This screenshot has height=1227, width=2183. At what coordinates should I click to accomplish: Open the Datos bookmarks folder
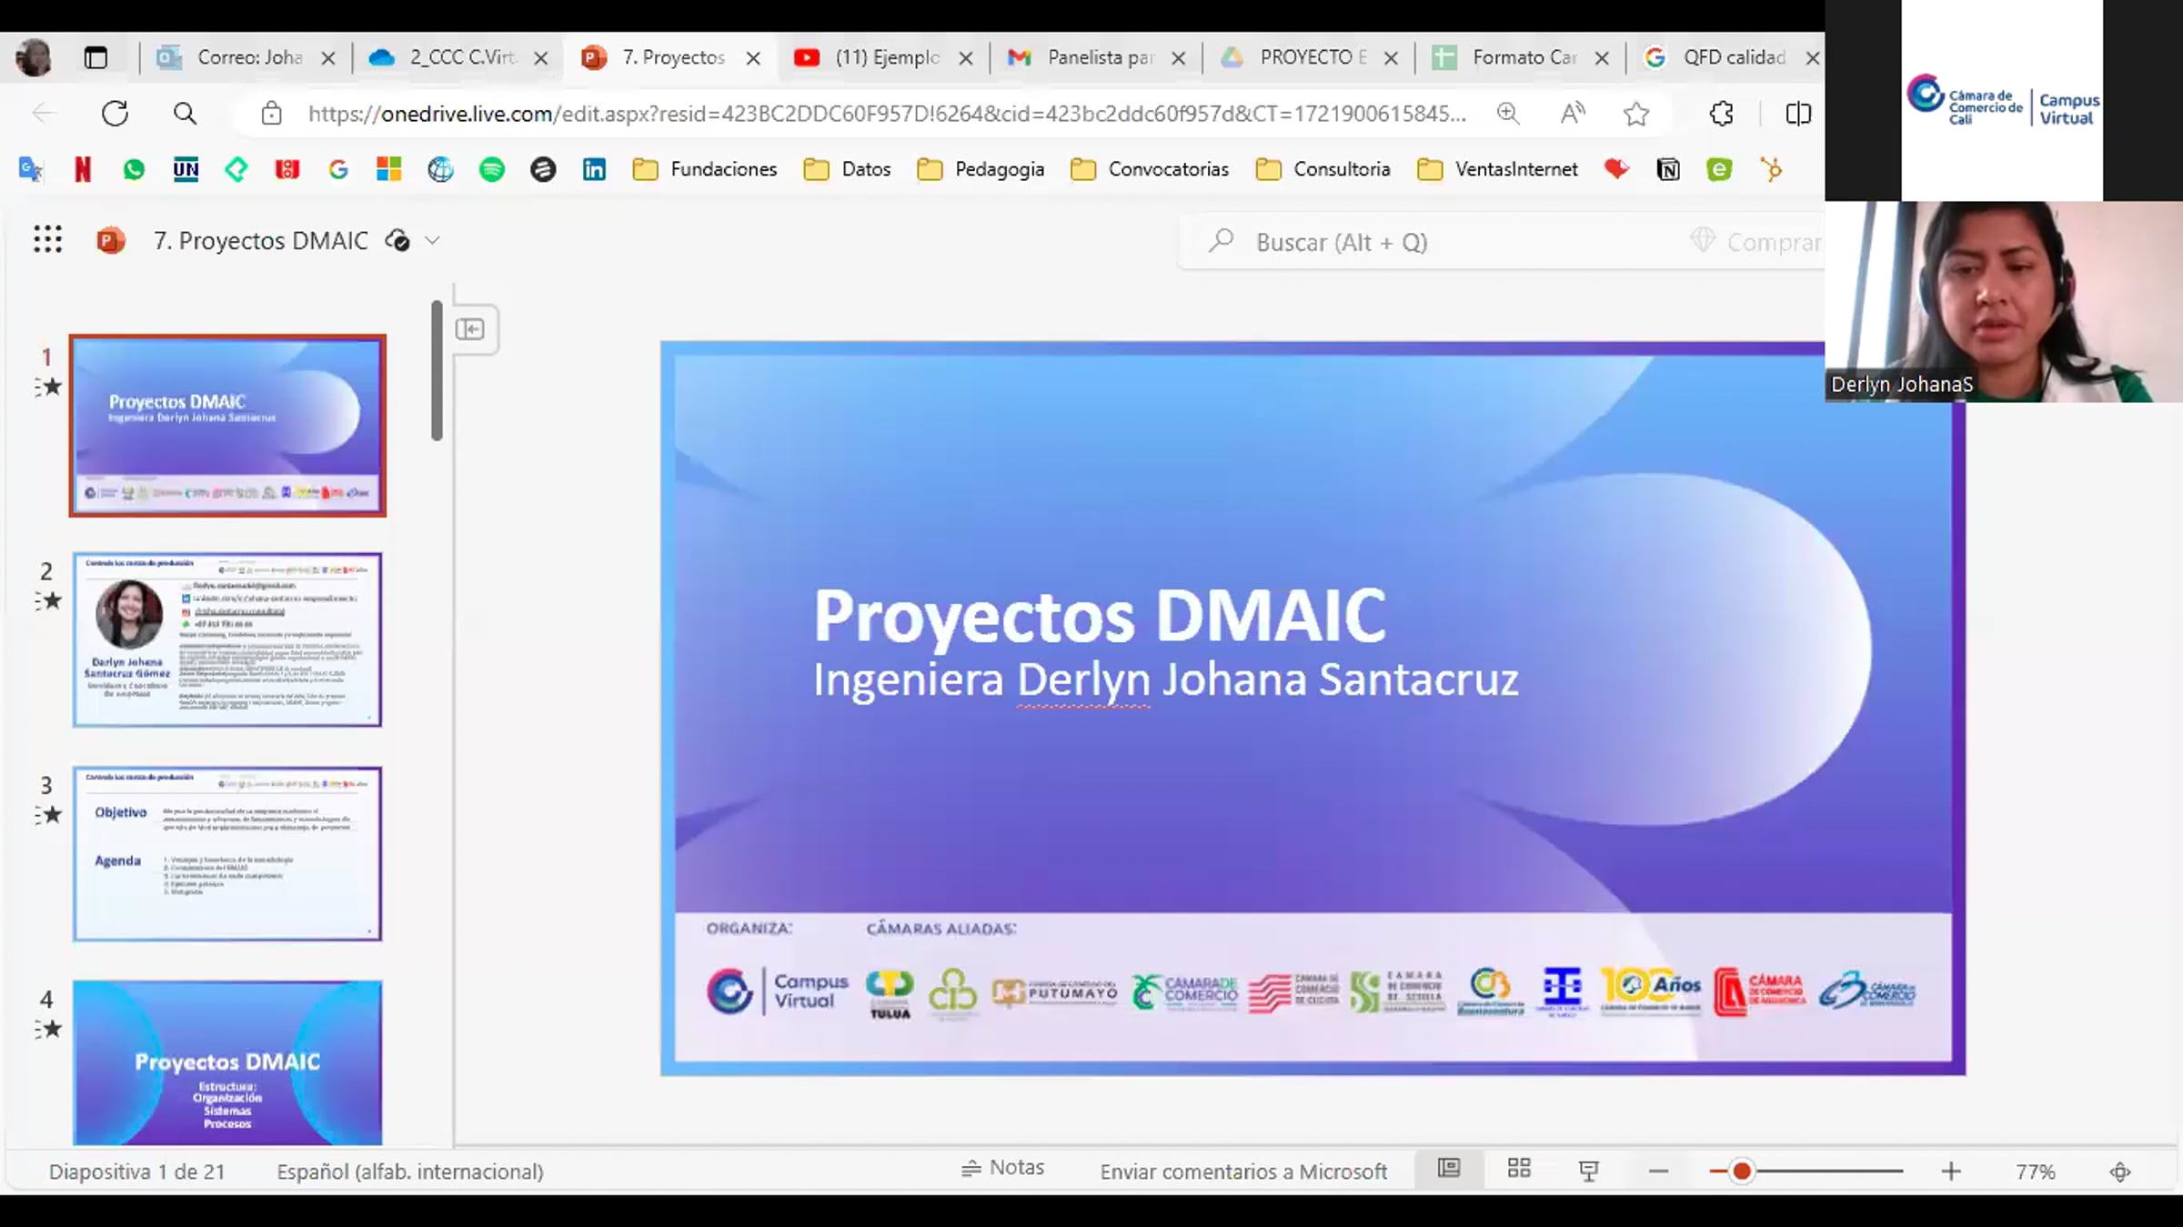847,169
